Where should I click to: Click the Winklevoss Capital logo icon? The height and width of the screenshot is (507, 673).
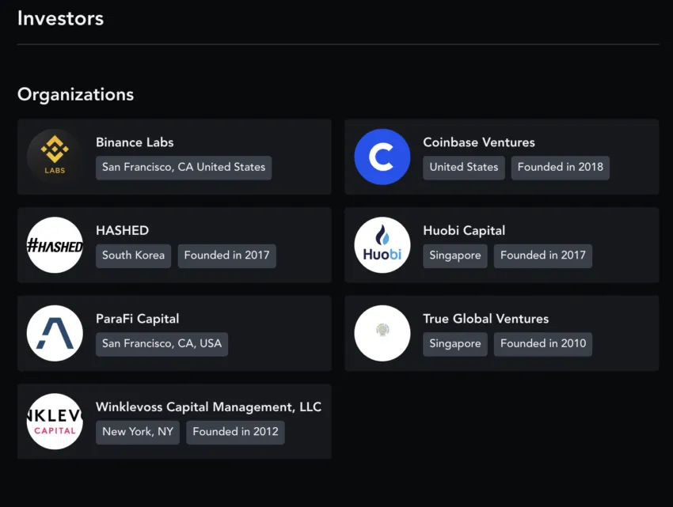[x=55, y=422]
